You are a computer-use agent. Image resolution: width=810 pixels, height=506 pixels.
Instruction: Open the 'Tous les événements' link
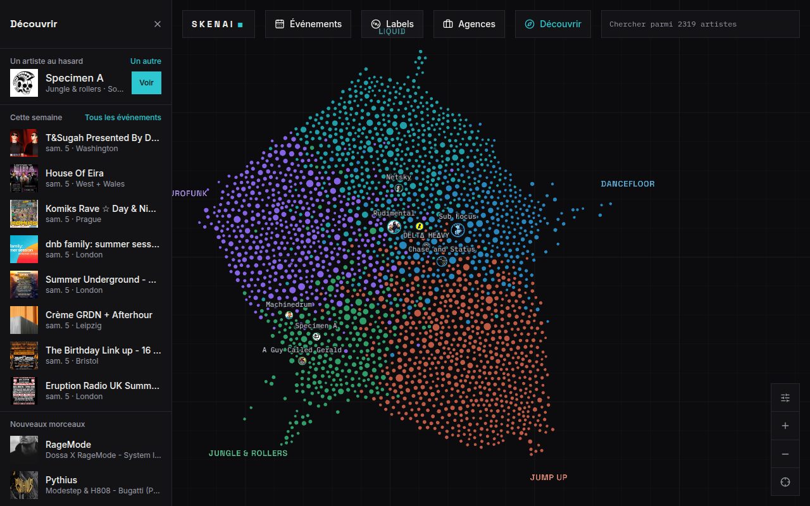coord(123,118)
